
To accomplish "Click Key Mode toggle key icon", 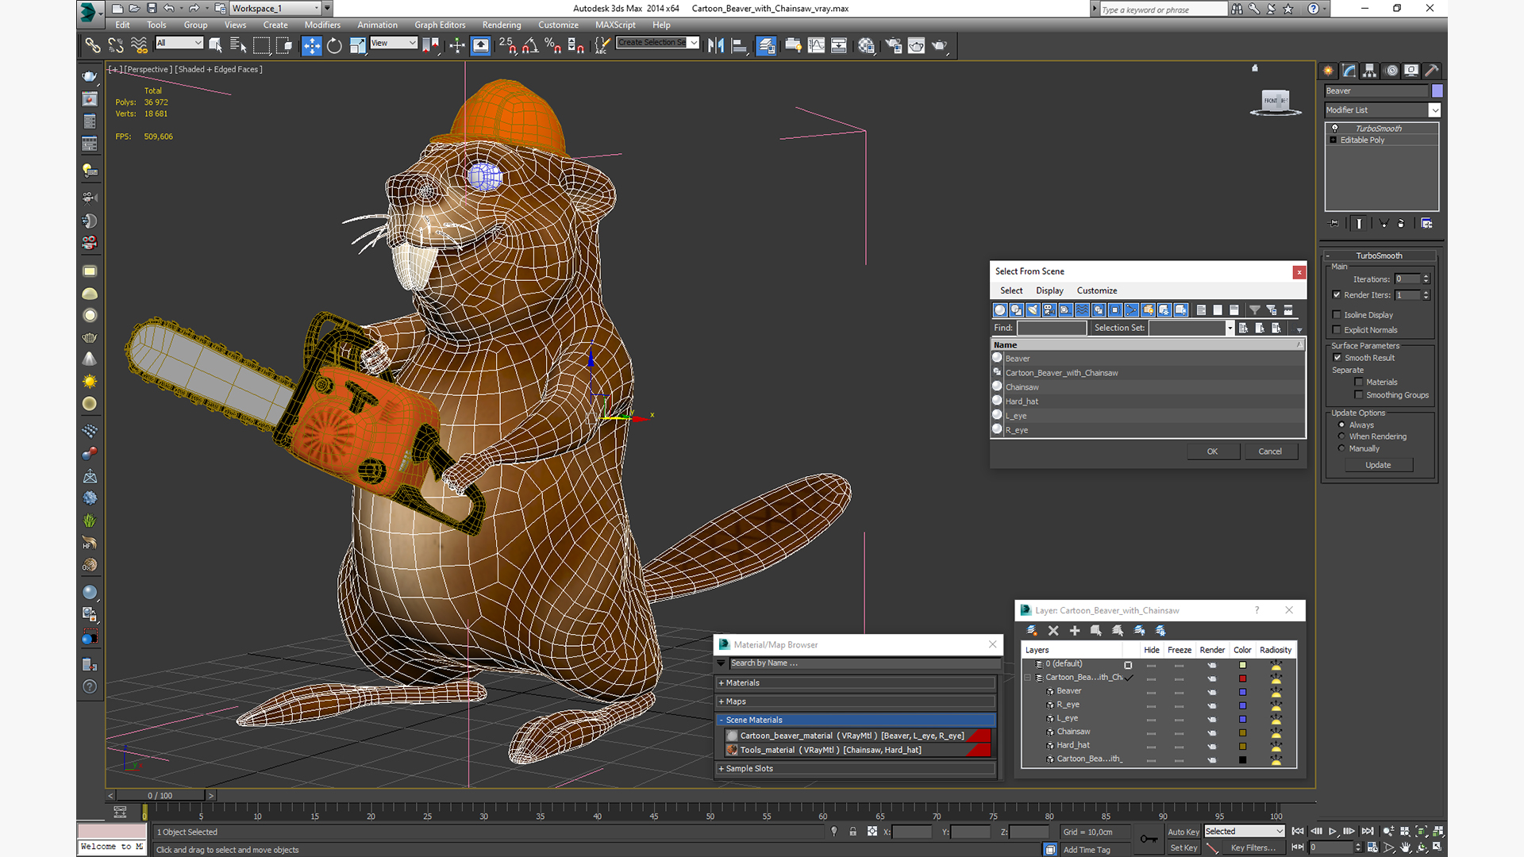I will pyautogui.click(x=1149, y=839).
